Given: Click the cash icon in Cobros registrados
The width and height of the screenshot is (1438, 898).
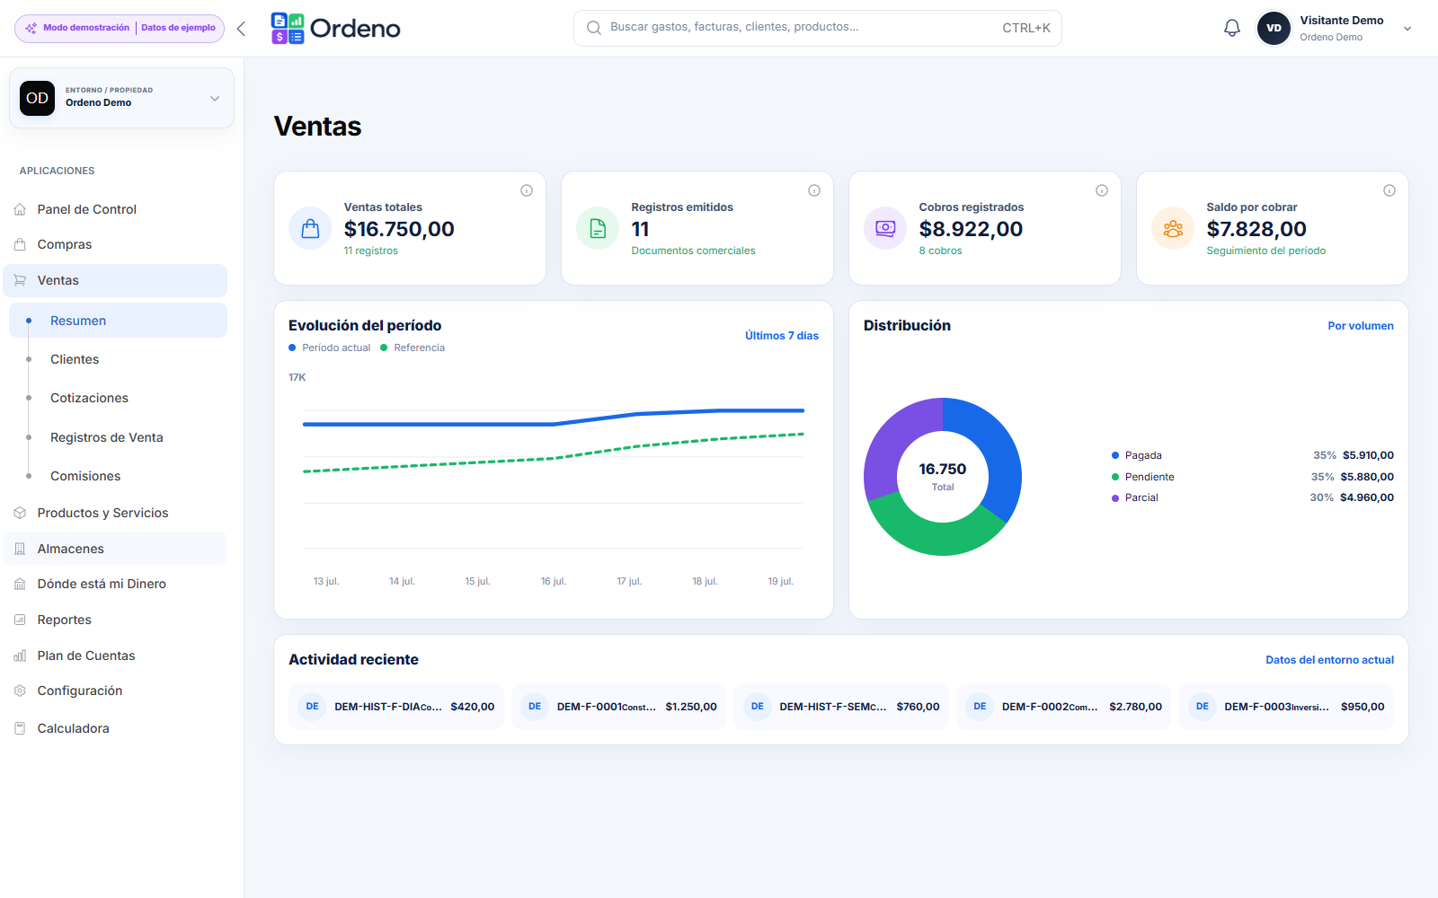Looking at the screenshot, I should point(885,228).
